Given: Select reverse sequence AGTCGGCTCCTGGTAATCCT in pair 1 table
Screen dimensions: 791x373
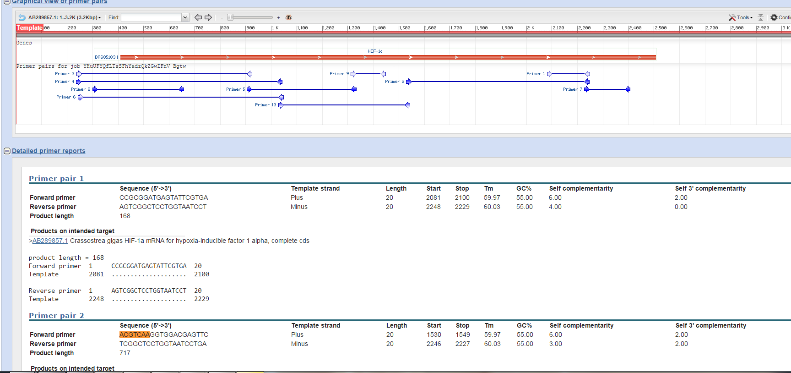Looking at the screenshot, I should [163, 207].
